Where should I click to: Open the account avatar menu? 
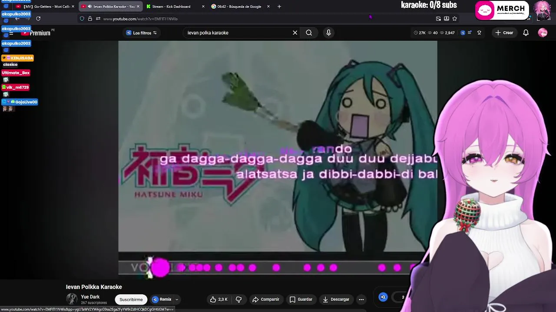(543, 33)
